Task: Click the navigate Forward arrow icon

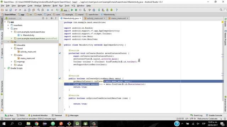Action: tap(52, 10)
